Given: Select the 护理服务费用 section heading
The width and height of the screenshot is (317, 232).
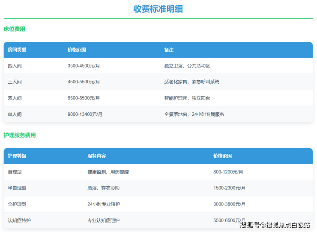Looking at the screenshot, I should tap(19, 135).
